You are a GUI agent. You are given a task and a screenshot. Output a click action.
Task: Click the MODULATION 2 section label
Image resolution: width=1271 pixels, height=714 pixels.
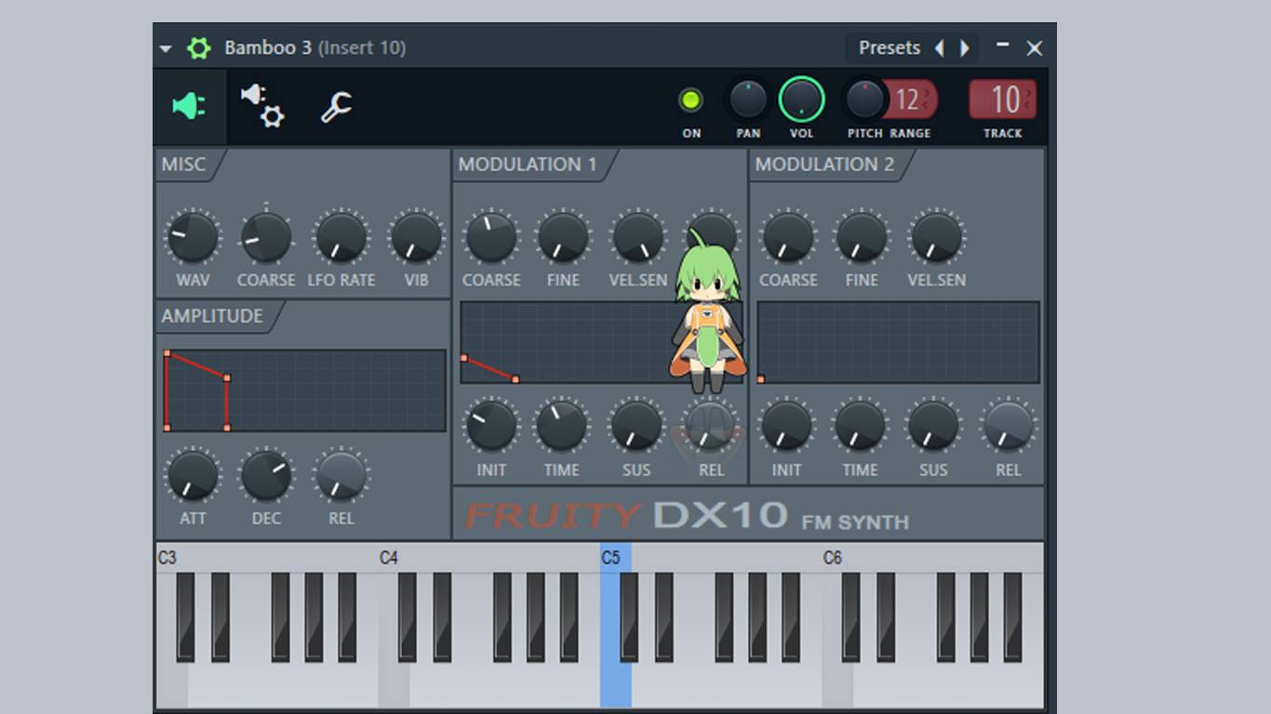824,165
